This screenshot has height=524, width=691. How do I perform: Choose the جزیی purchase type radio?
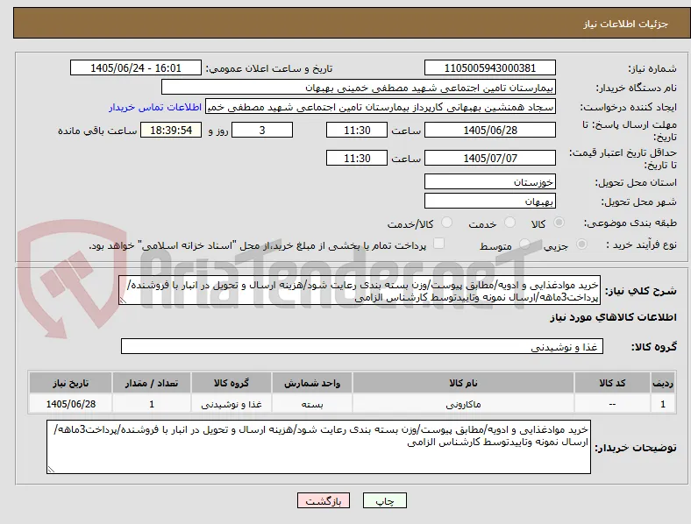coord(581,244)
